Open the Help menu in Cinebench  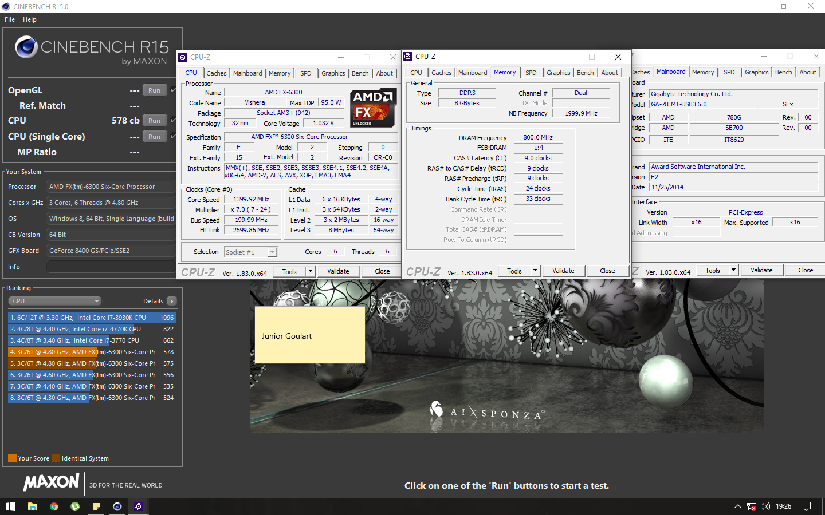click(x=30, y=19)
